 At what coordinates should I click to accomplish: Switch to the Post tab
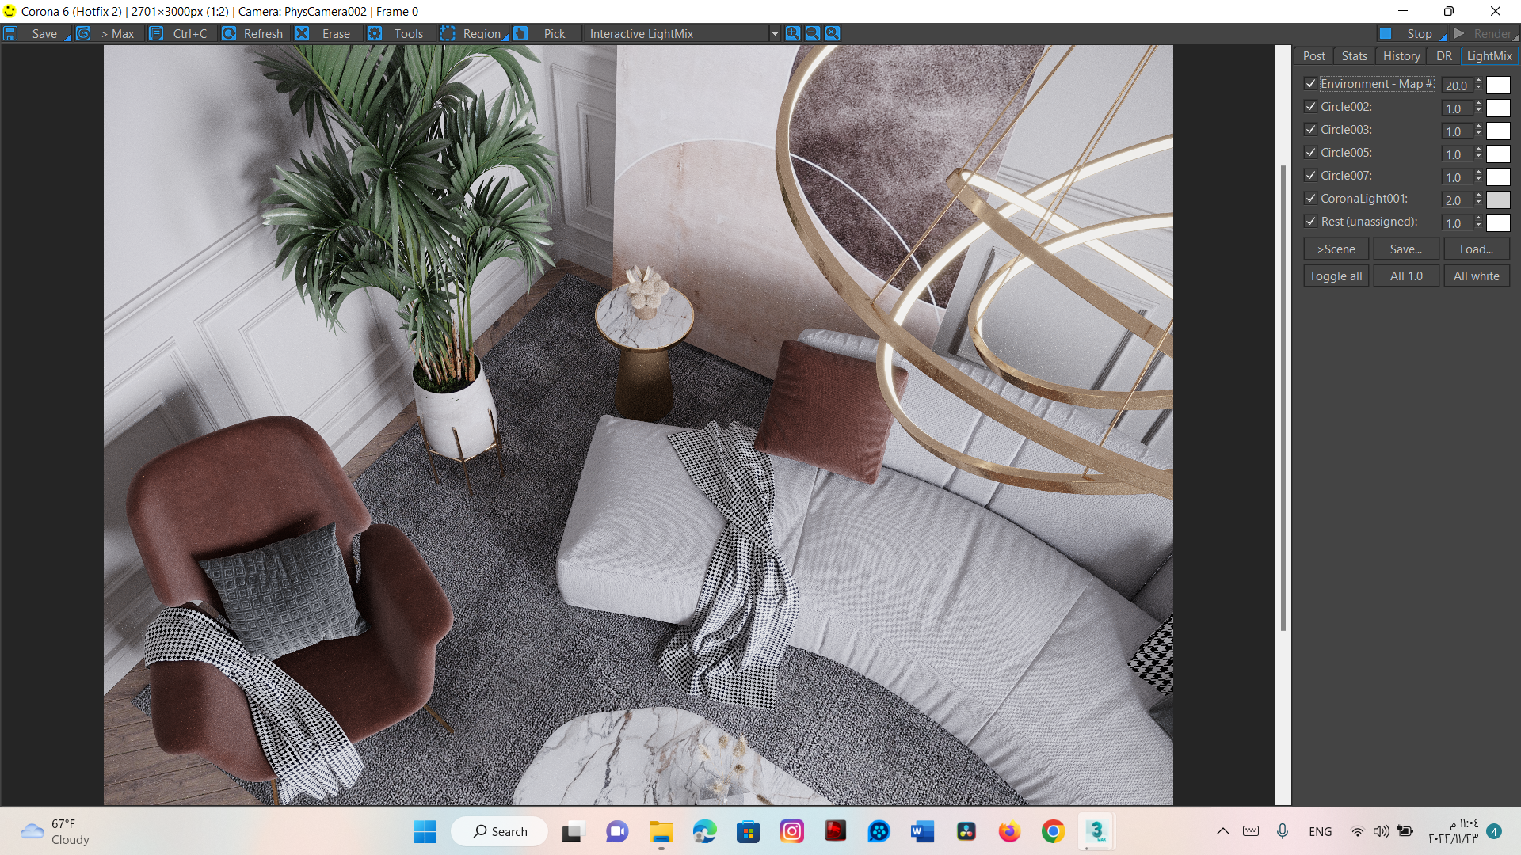(1313, 56)
